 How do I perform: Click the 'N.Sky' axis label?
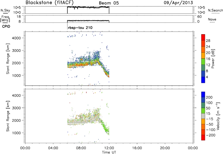(5, 10)
